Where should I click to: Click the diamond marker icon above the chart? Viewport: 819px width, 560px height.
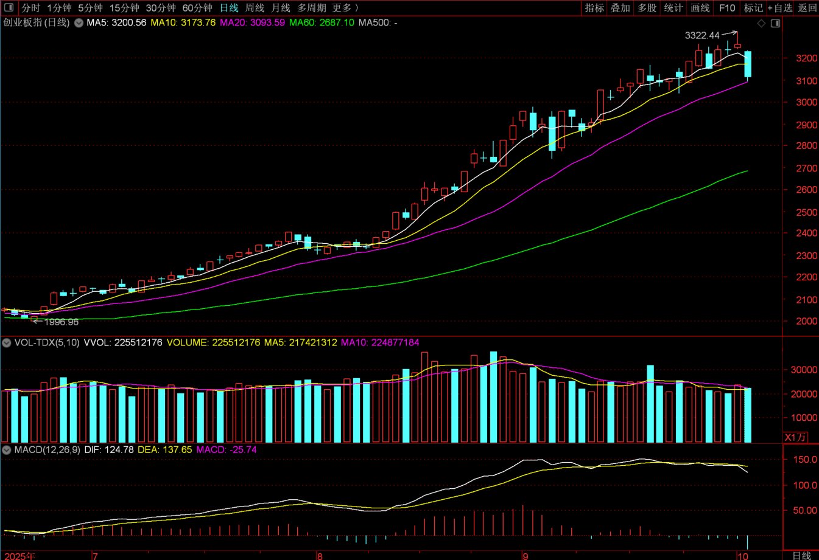click(761, 23)
